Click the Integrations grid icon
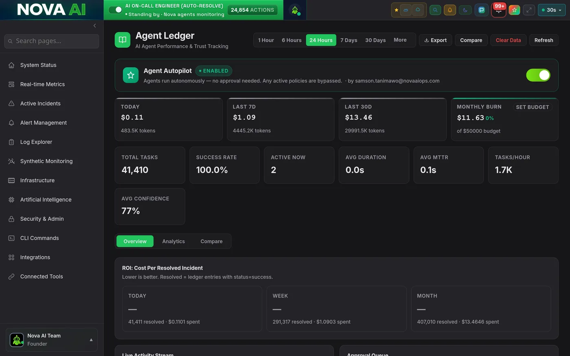This screenshot has height=356, width=570. pos(11,257)
